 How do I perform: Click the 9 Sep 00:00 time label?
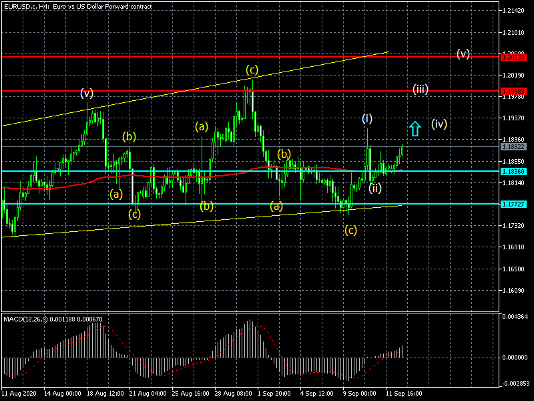pyautogui.click(x=360, y=393)
